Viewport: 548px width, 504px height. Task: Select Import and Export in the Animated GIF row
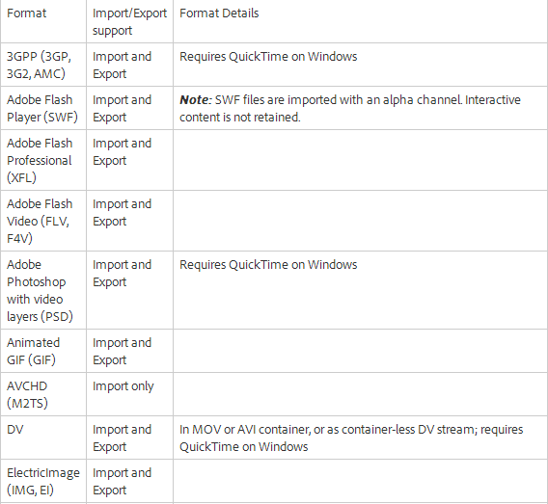(x=122, y=351)
